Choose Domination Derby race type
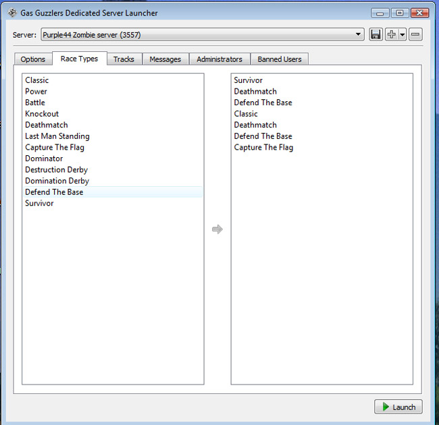Image resolution: width=439 pixels, height=425 pixels. [113, 181]
